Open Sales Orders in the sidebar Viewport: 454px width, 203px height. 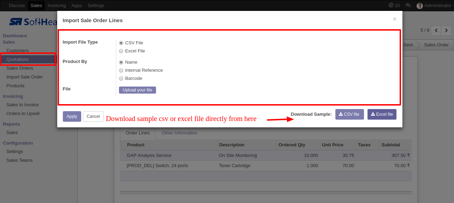20,68
